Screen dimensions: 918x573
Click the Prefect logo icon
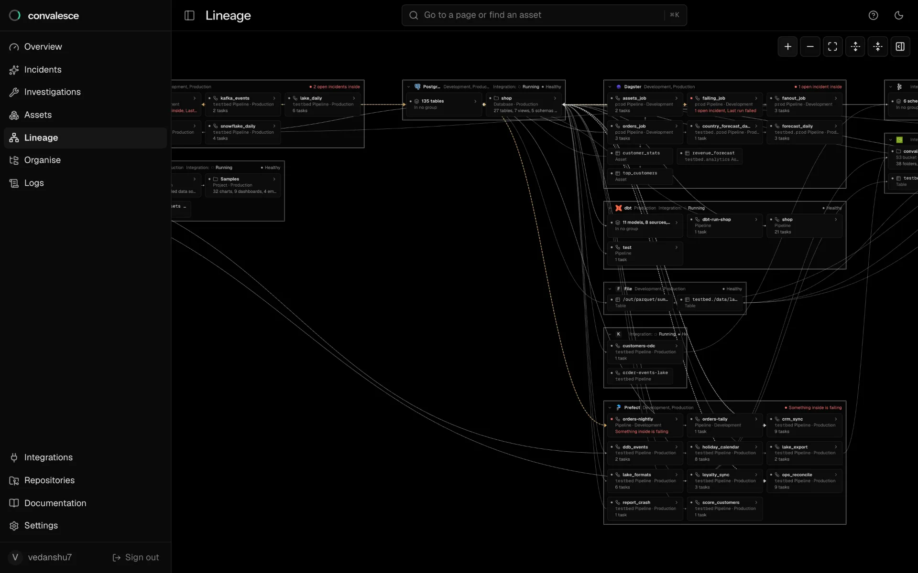[x=618, y=408]
